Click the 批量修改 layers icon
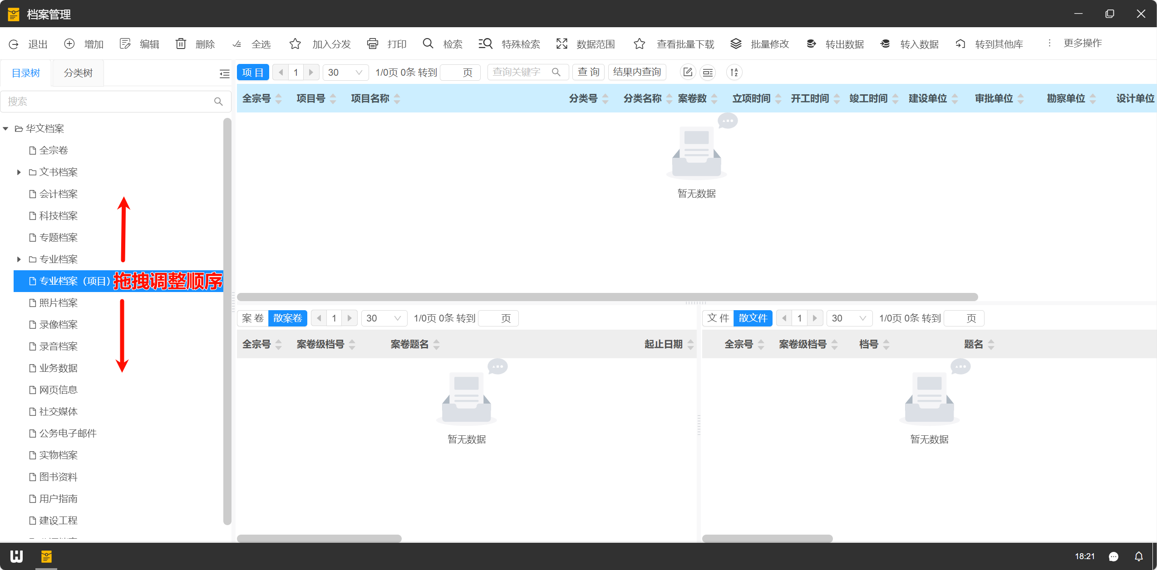 [736, 44]
